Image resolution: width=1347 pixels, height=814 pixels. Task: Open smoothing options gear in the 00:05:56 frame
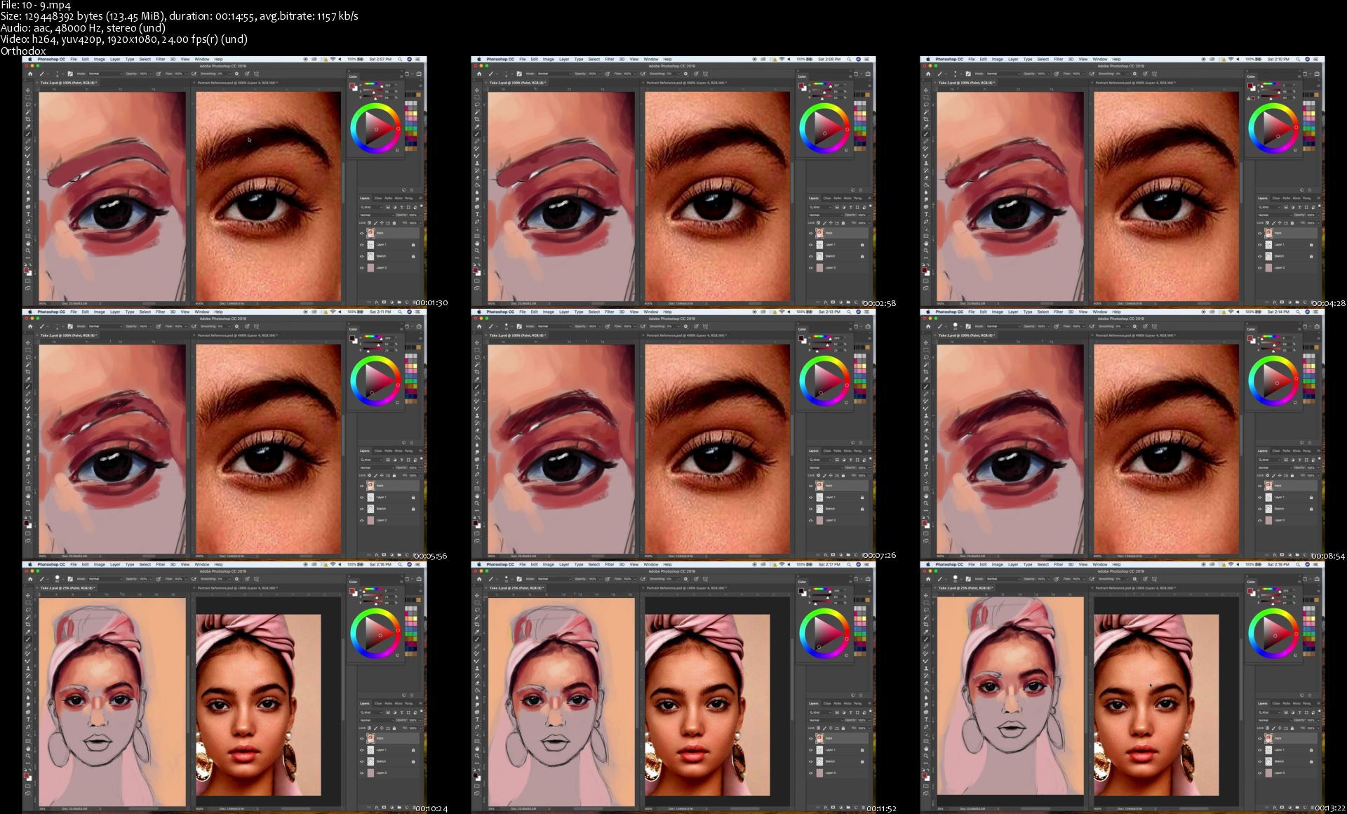(236, 326)
